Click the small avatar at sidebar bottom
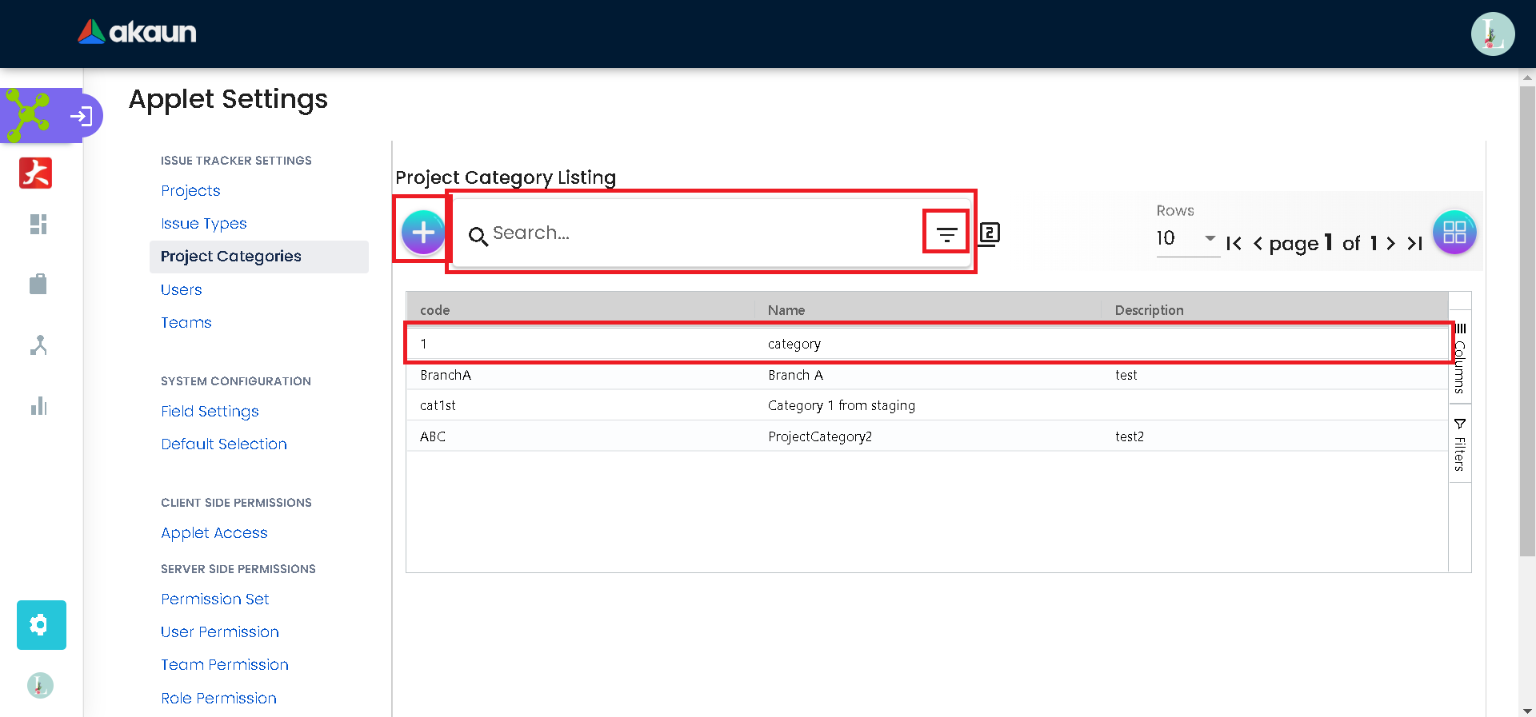 click(x=40, y=686)
